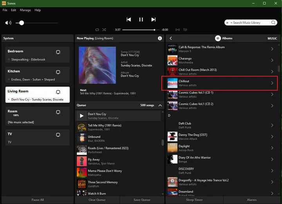Pause the current playback

coord(141,20)
